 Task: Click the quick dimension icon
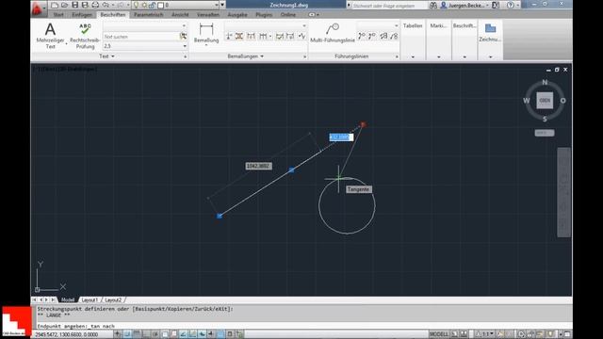252,36
